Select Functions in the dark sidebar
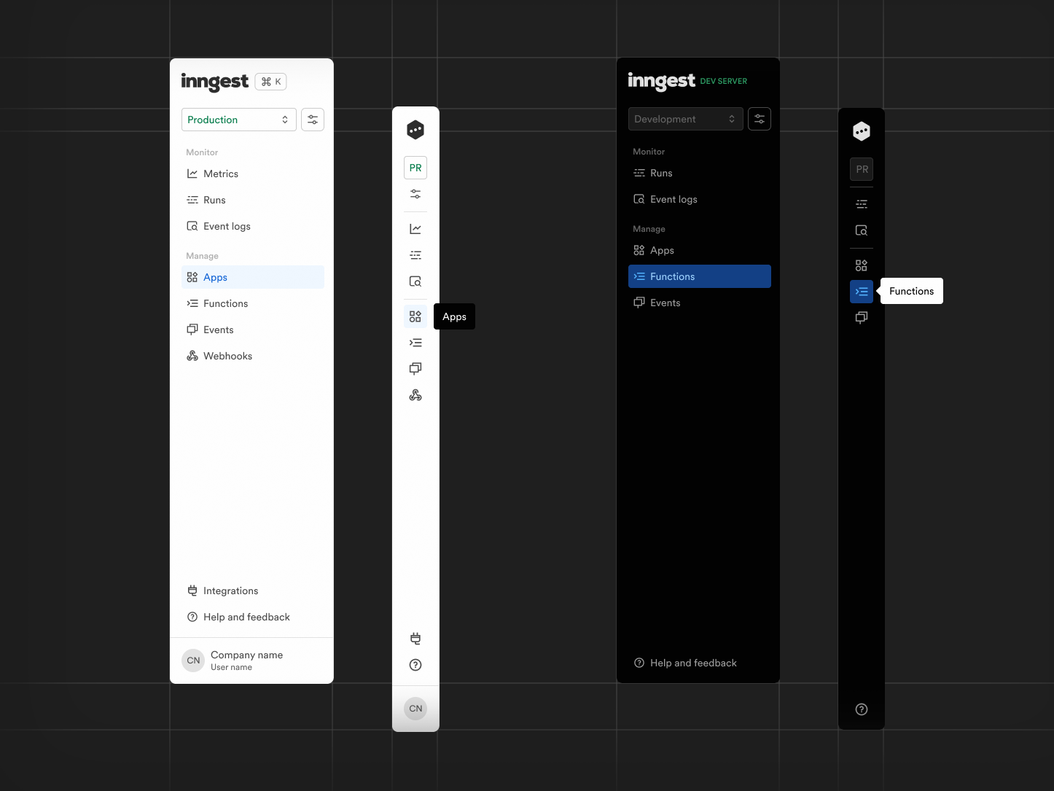 673,276
